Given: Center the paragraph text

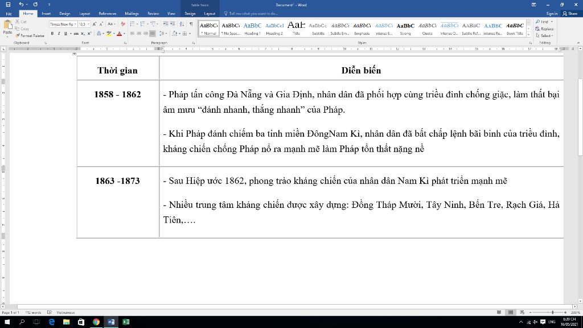Looking at the screenshot, I should (139, 34).
